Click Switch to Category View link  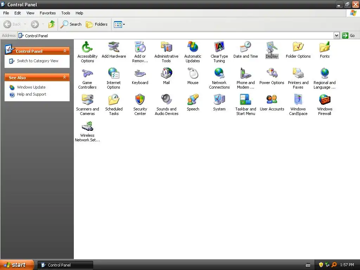pos(37,61)
